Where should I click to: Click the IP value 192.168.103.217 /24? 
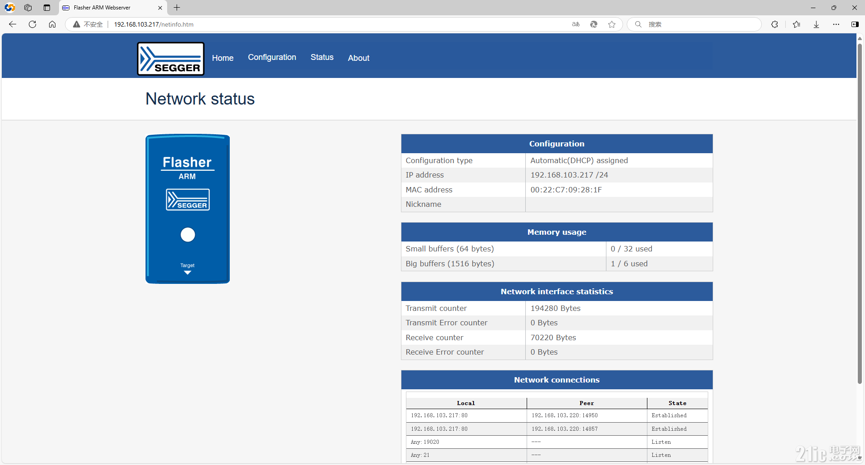(569, 175)
